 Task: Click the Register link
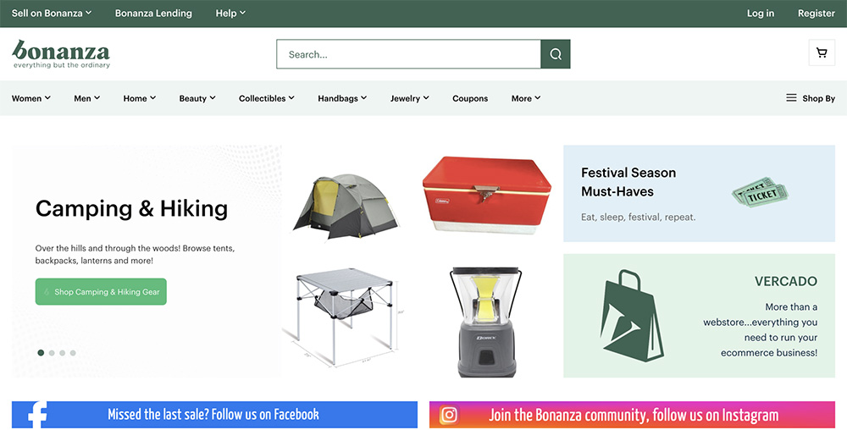click(x=817, y=14)
